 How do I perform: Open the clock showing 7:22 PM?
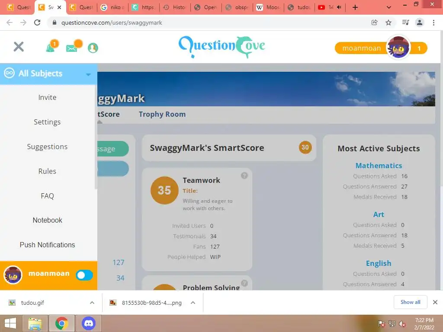point(424,324)
